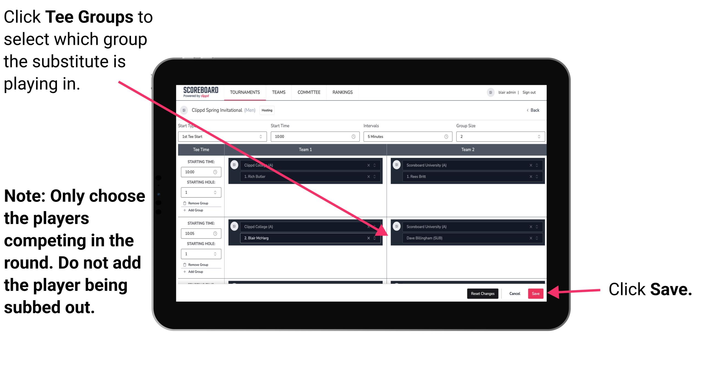Click Save to confirm tee group changes

tap(536, 293)
